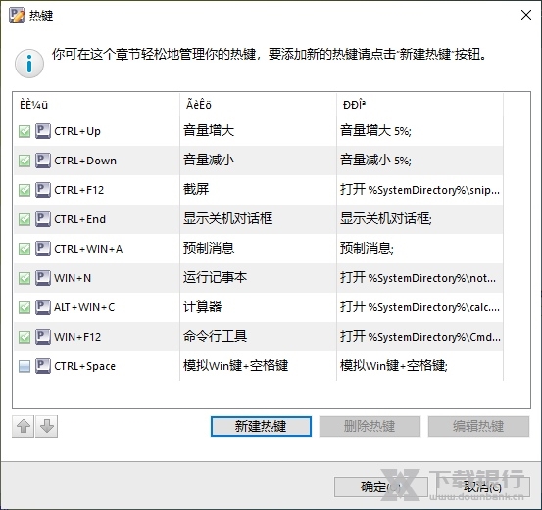Uncheck the CTRL+WIN+A hotkey checkbox
This screenshot has width=542, height=510.
point(25,249)
